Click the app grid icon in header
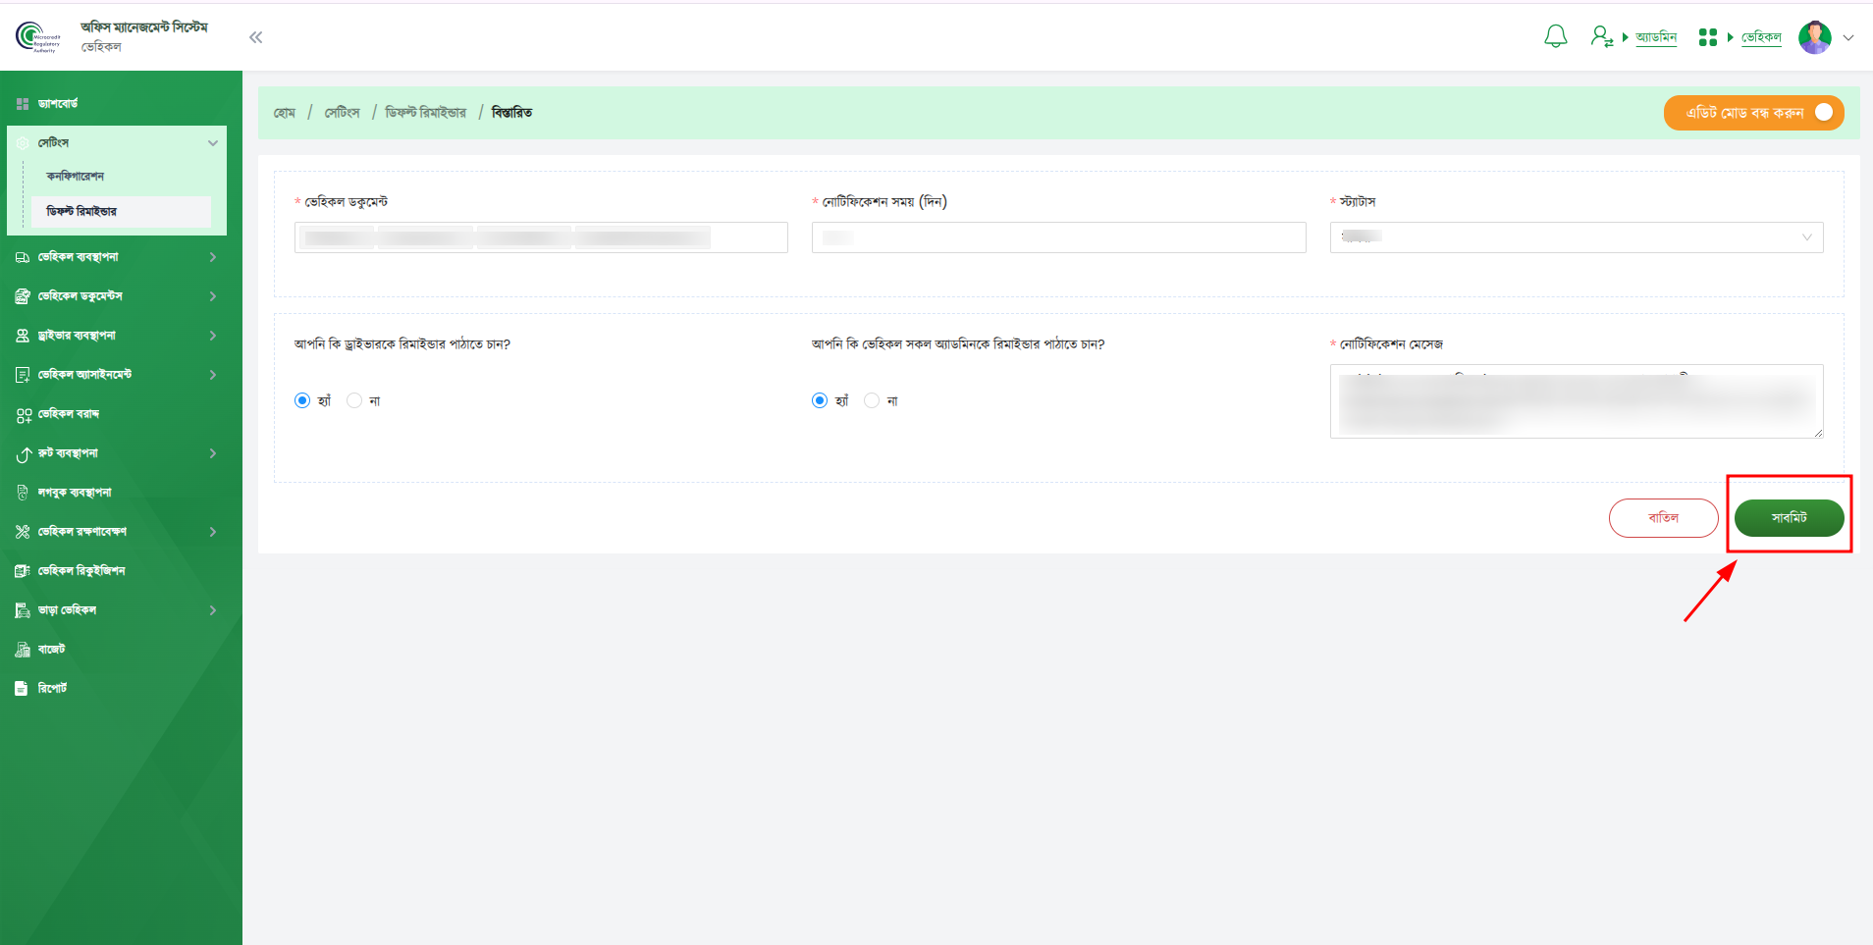1873x945 pixels. point(1707,37)
